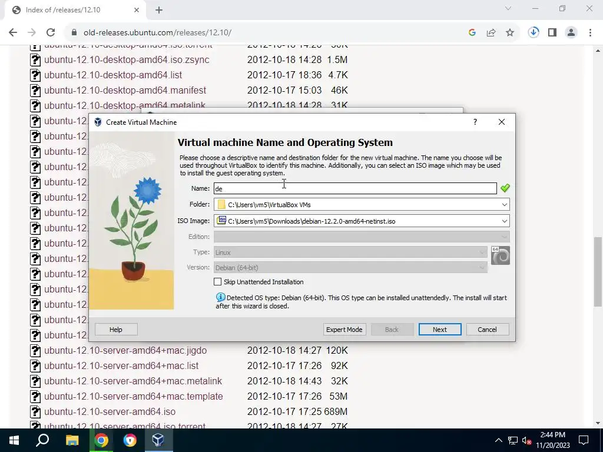This screenshot has width=603, height=452.
Task: Proceed with the Next button
Action: coord(439,330)
